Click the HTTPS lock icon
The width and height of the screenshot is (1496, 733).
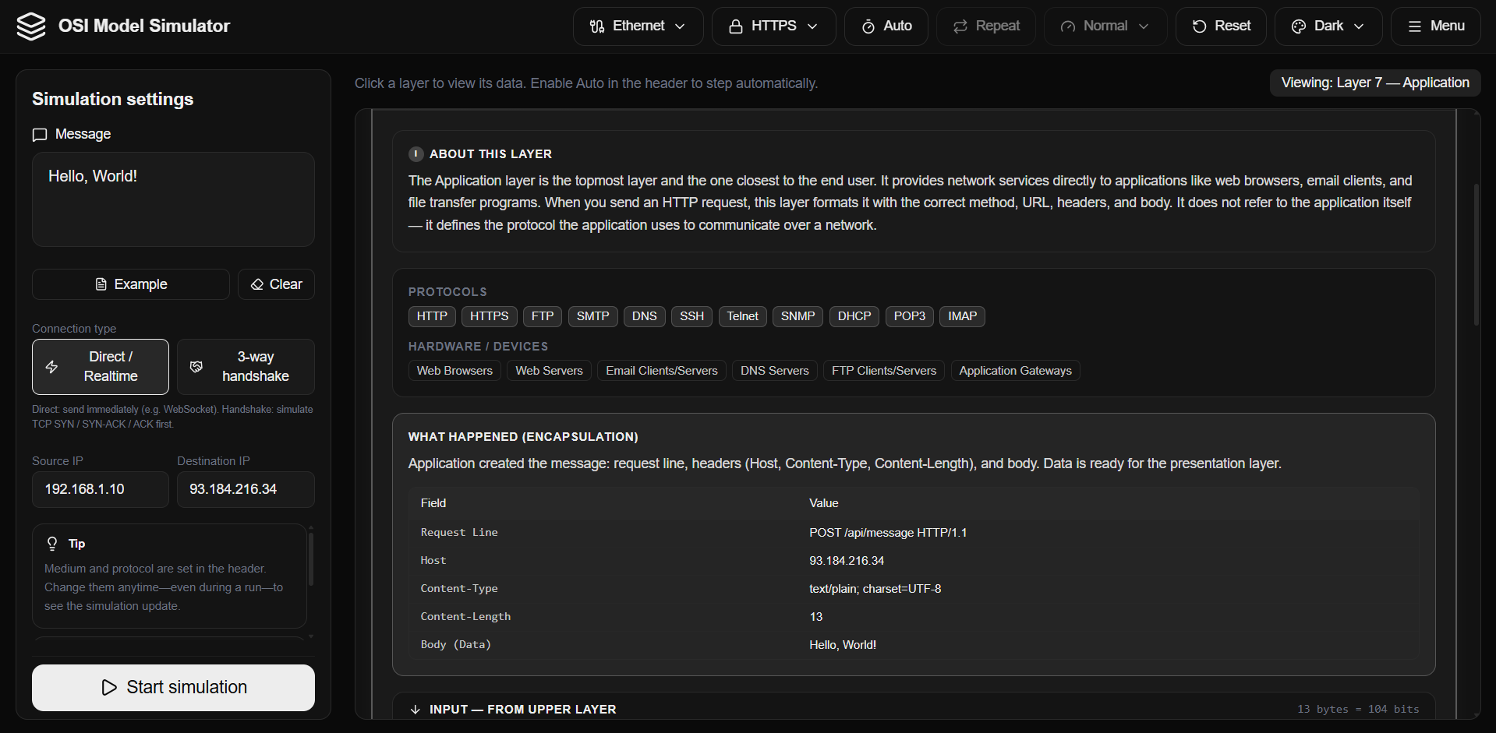pos(735,26)
